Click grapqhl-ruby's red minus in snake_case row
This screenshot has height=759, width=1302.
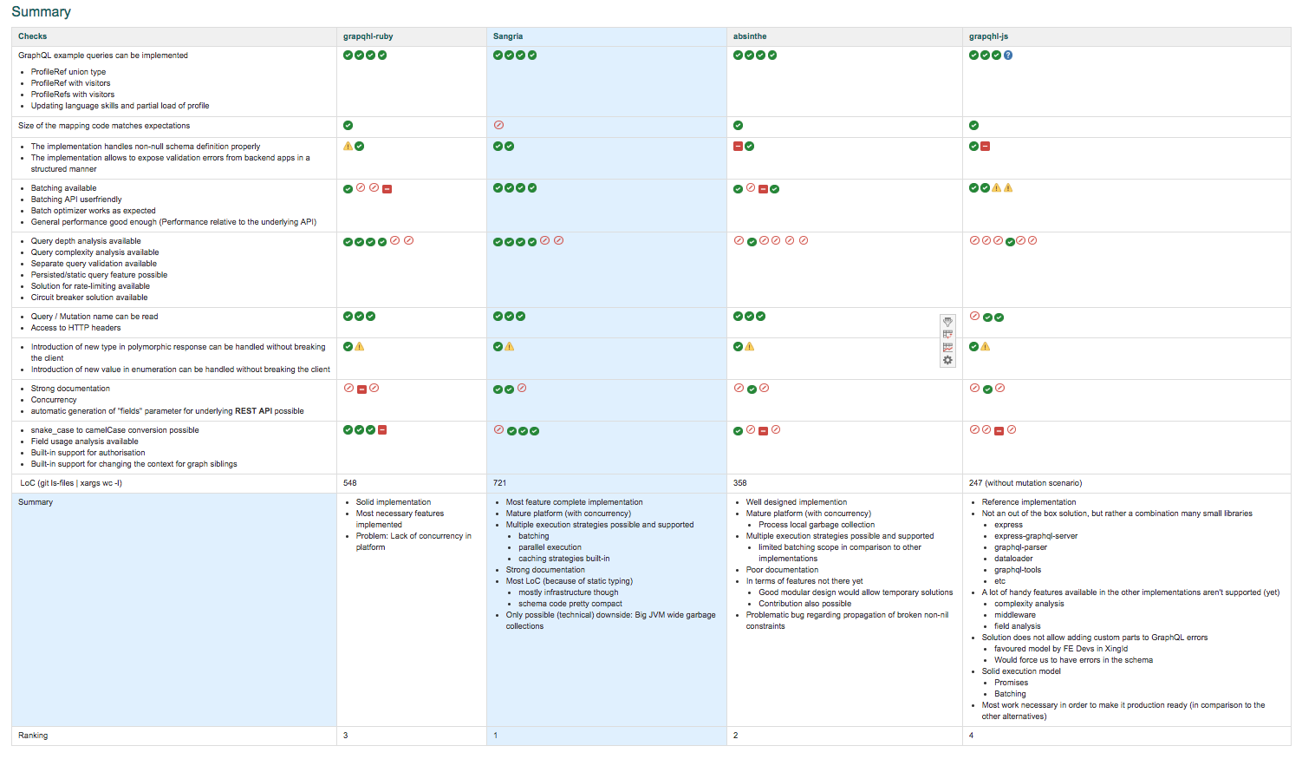click(382, 429)
